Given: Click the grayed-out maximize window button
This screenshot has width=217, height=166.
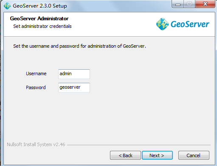Looking at the screenshot, I should point(189,4).
